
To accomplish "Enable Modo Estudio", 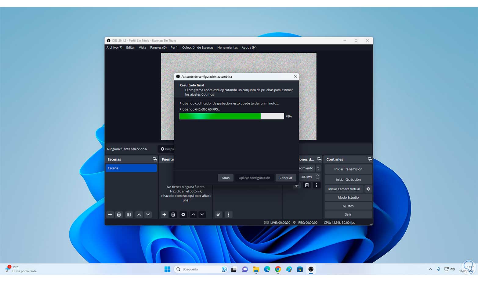I will 348,198.
